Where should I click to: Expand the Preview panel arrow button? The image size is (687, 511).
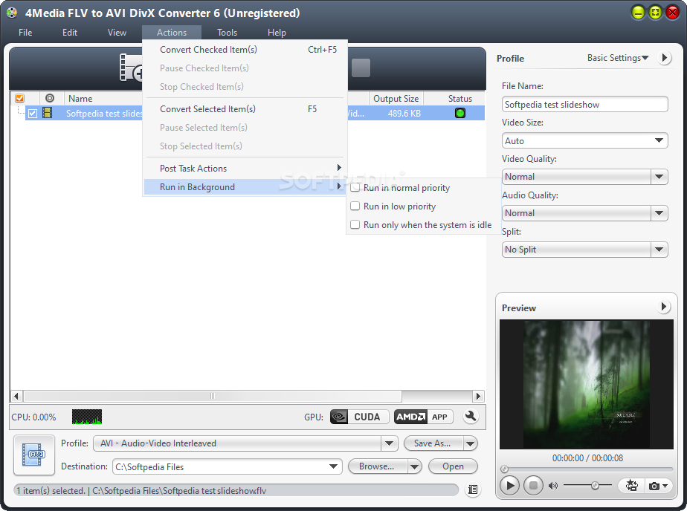664,307
